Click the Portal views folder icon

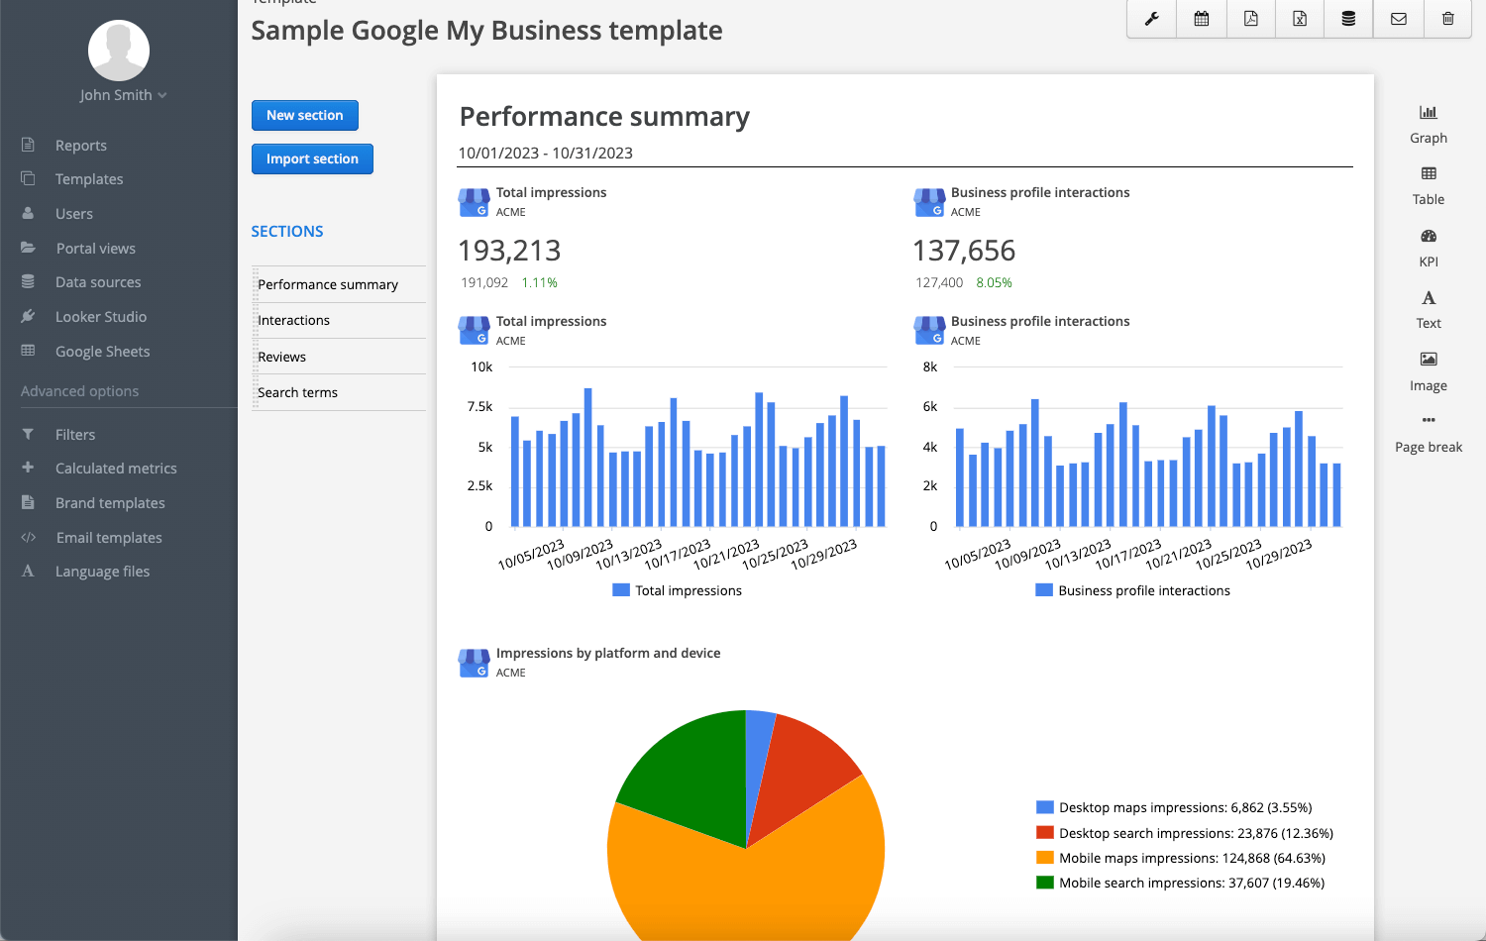click(28, 248)
